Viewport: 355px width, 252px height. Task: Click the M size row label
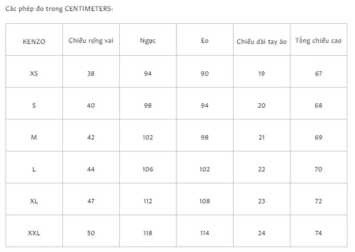pyautogui.click(x=34, y=137)
